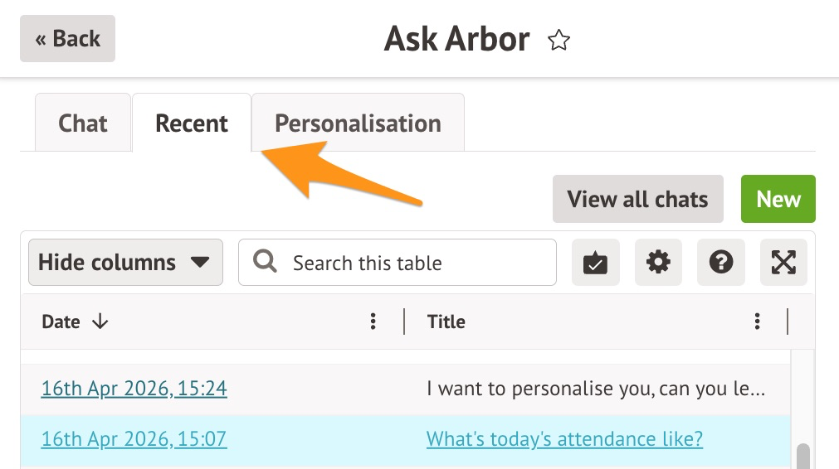Click the table's vertical scrollbar thumb
The image size is (839, 469).
pos(802,456)
